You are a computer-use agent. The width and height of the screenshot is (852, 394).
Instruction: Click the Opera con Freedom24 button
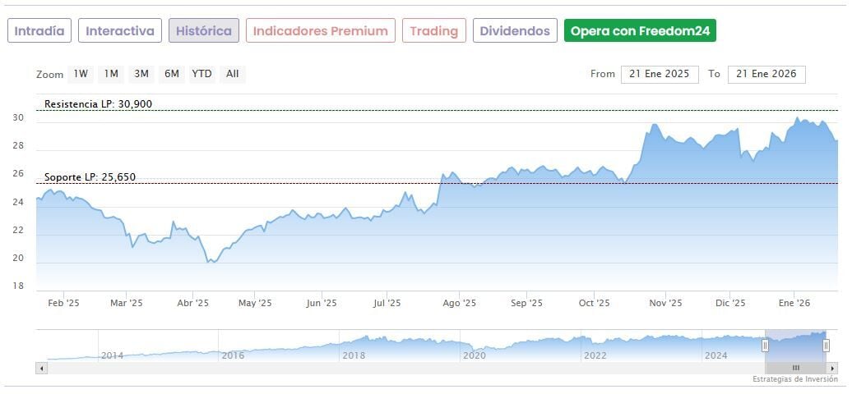click(x=640, y=31)
